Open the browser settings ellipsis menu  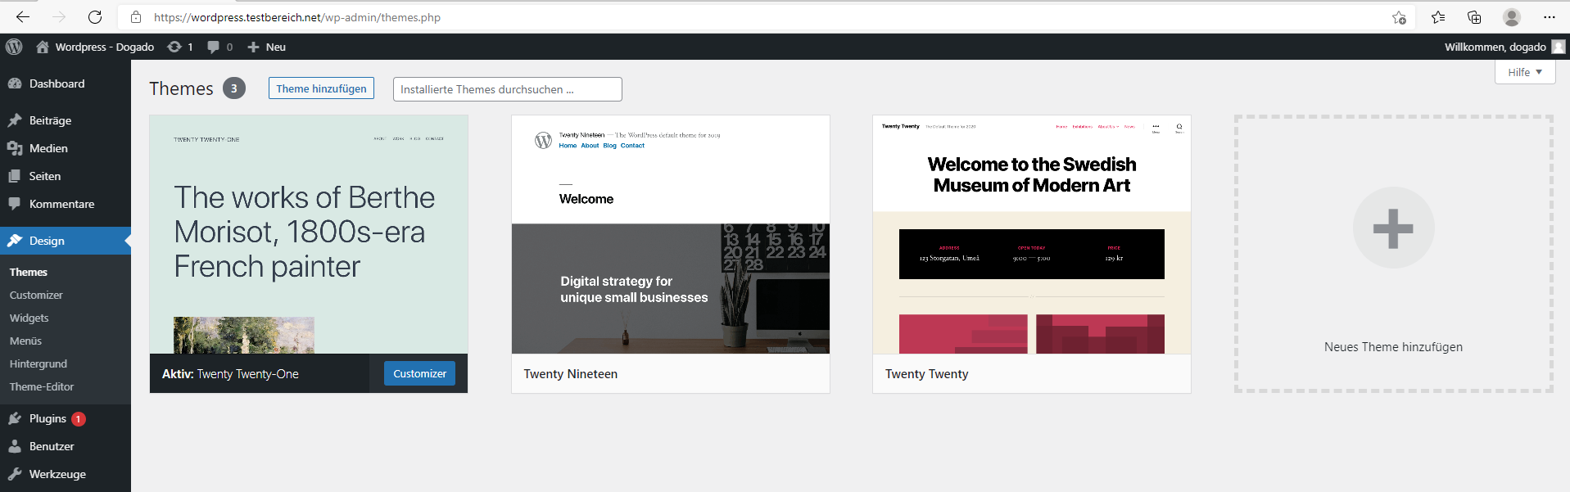[1550, 17]
